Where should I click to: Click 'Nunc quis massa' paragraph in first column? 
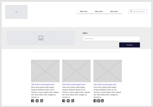(45, 92)
